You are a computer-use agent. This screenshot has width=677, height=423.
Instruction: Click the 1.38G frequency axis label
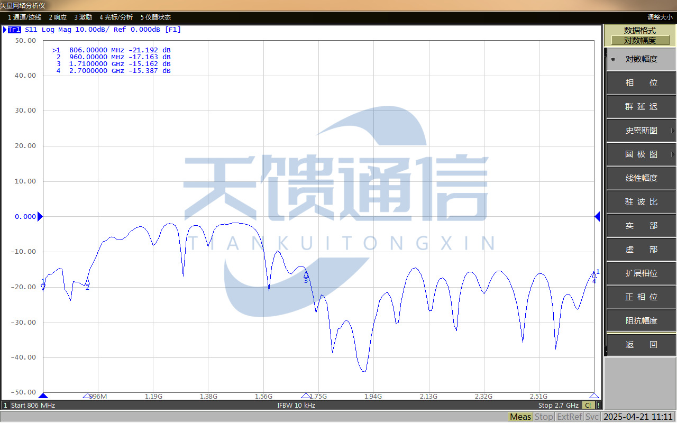[208, 397]
